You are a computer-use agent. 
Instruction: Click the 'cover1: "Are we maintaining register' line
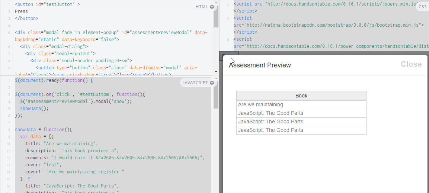(x=75, y=172)
